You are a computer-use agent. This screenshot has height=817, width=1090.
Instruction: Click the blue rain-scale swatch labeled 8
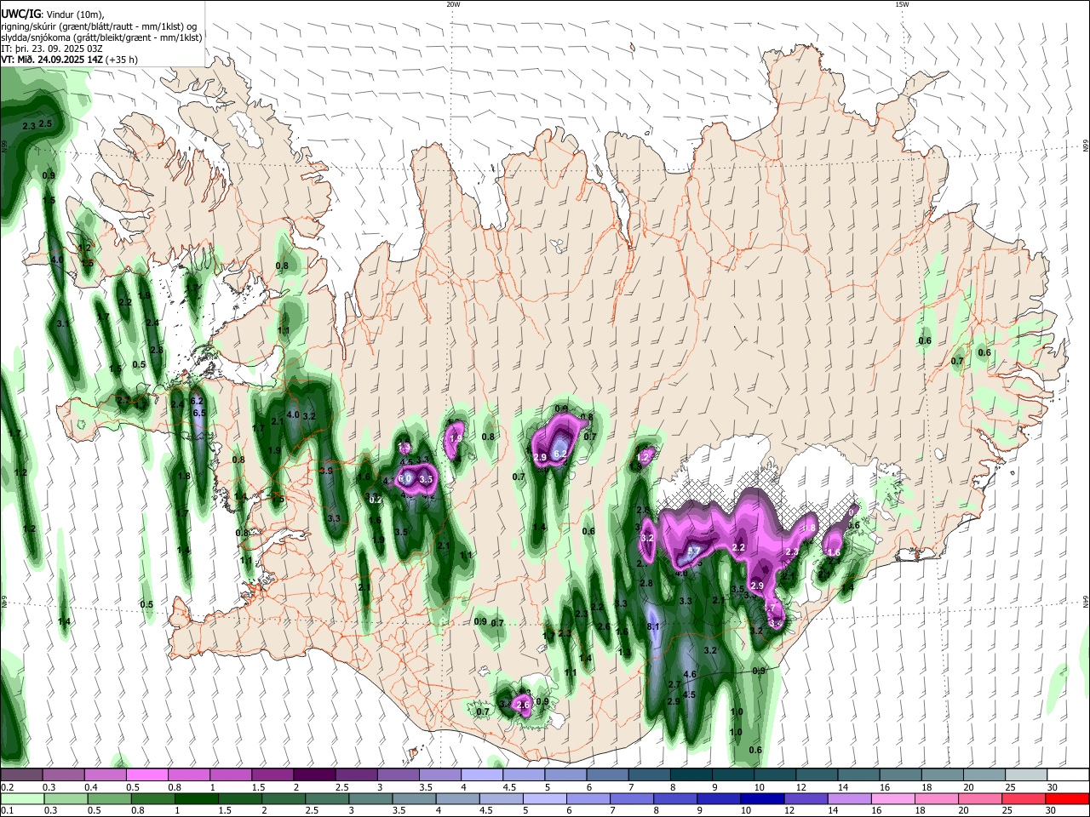(675, 799)
